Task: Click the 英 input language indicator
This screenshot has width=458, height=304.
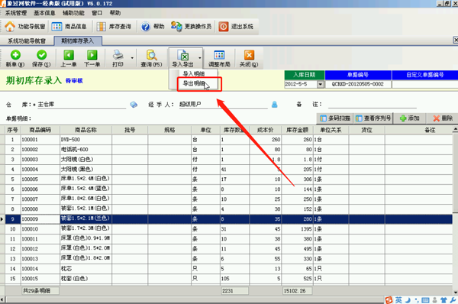Action: pos(398,300)
